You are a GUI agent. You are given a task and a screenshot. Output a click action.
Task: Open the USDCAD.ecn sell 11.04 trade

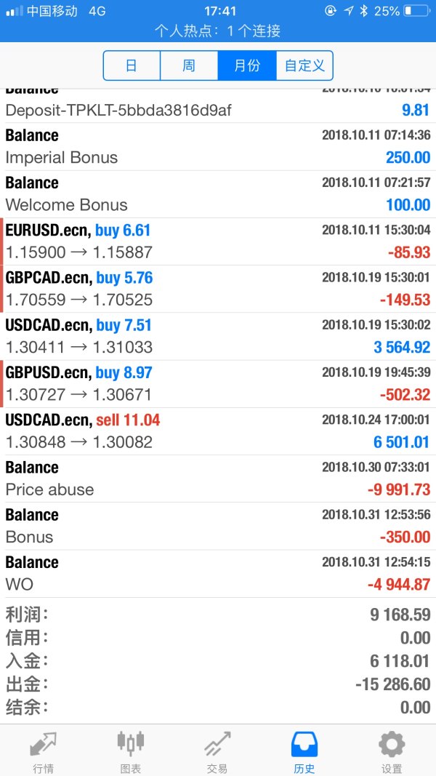pos(218,431)
